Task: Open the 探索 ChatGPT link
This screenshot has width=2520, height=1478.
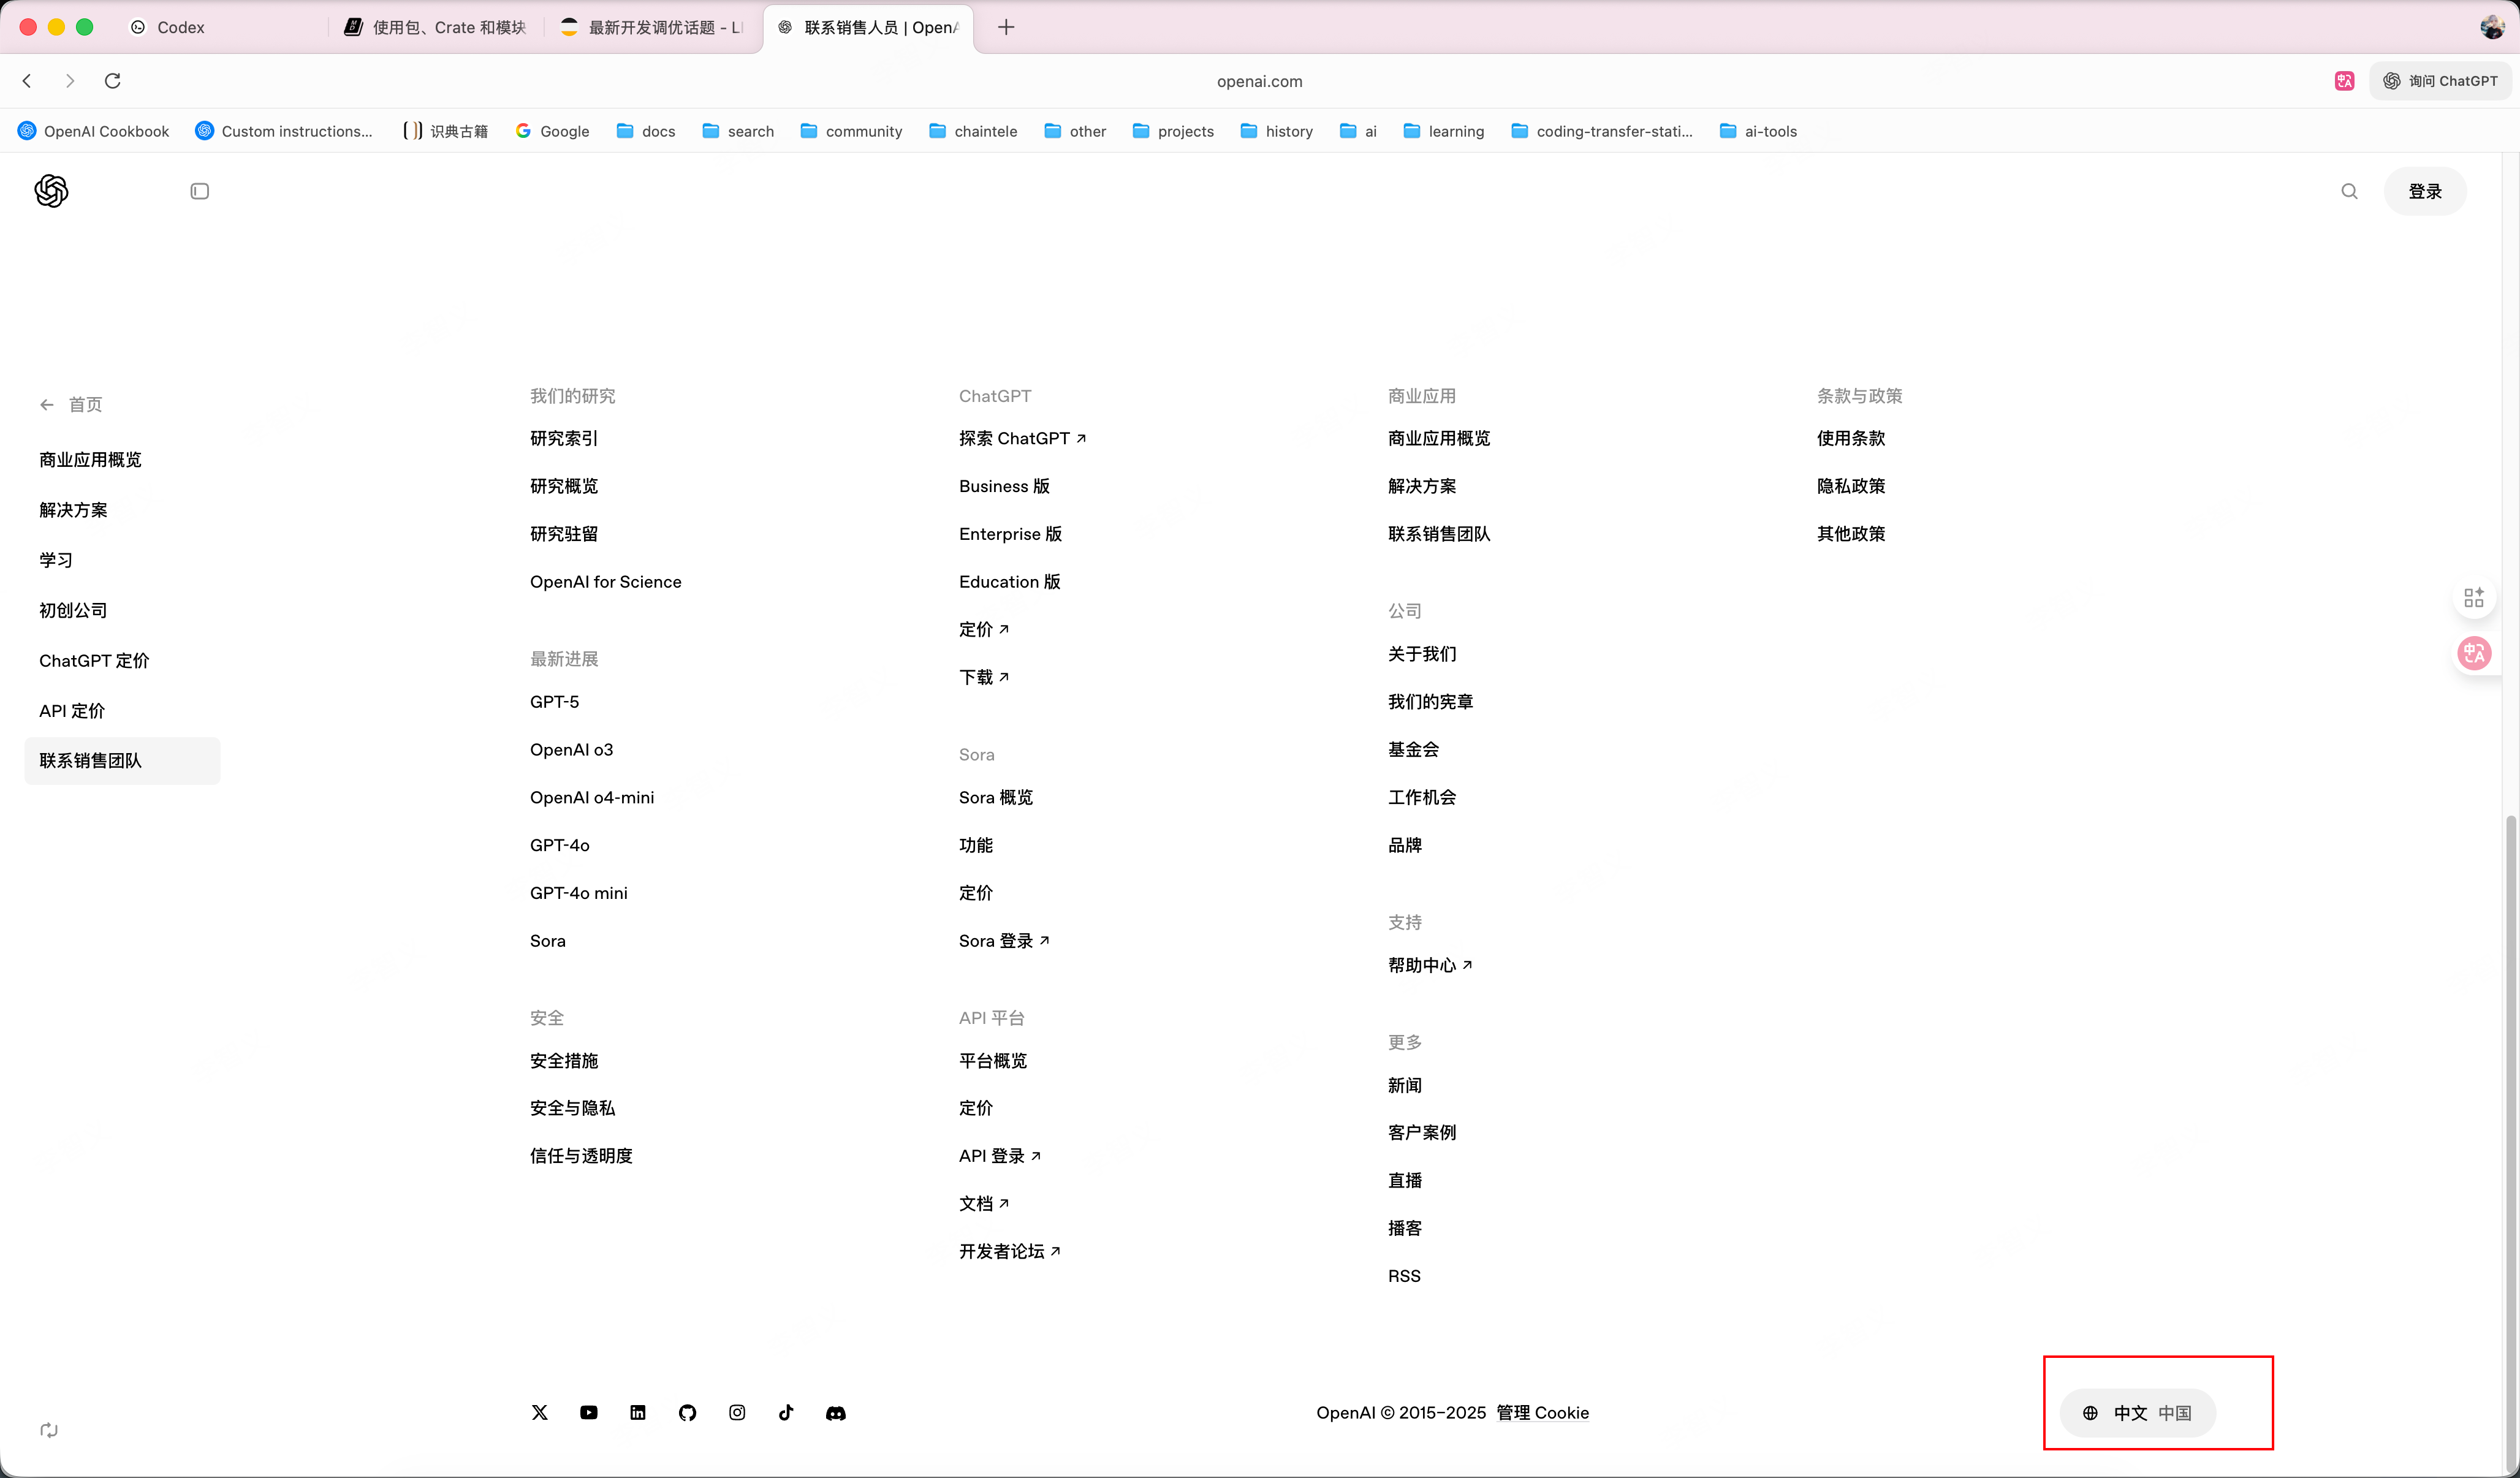Action: [x=1022, y=438]
